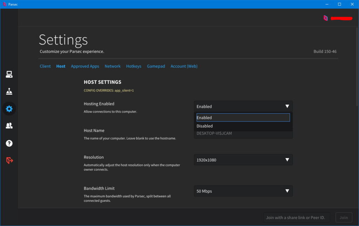Choose the Enabled option in the list
The image size is (359, 226).
tap(243, 118)
